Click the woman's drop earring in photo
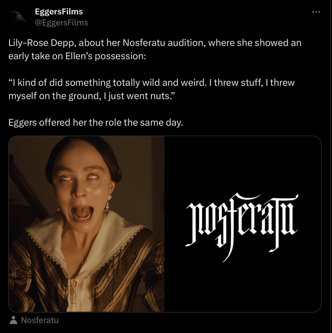The width and height of the screenshot is (332, 333). [x=109, y=203]
